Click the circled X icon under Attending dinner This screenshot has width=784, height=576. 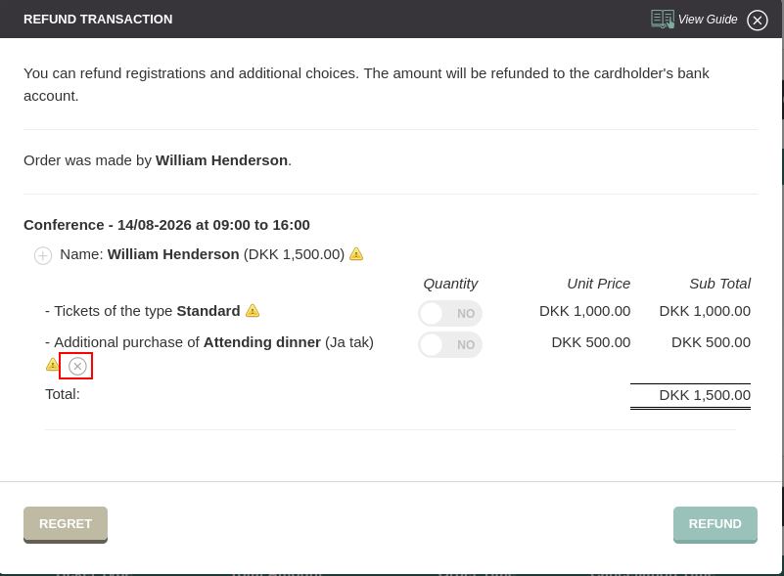(x=77, y=366)
